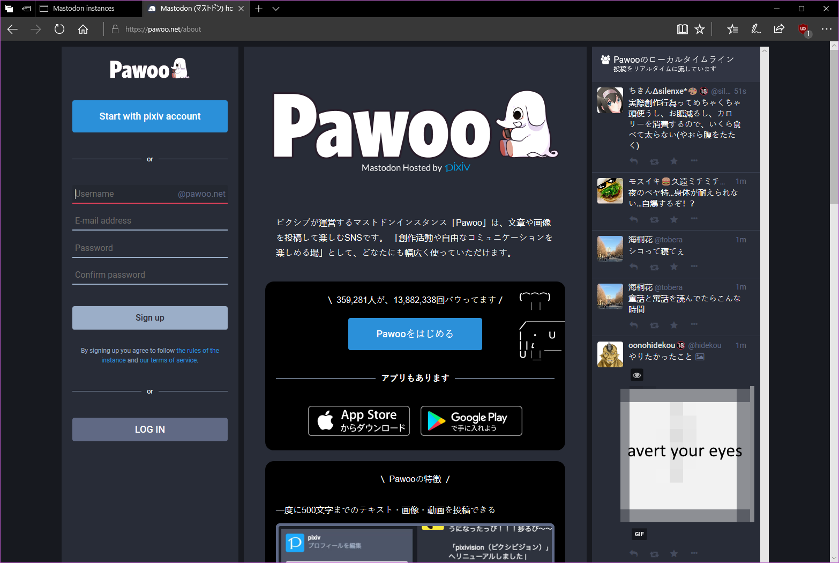
Task: Open @tobera profile on シコって寝てぇ post
Action: point(669,240)
